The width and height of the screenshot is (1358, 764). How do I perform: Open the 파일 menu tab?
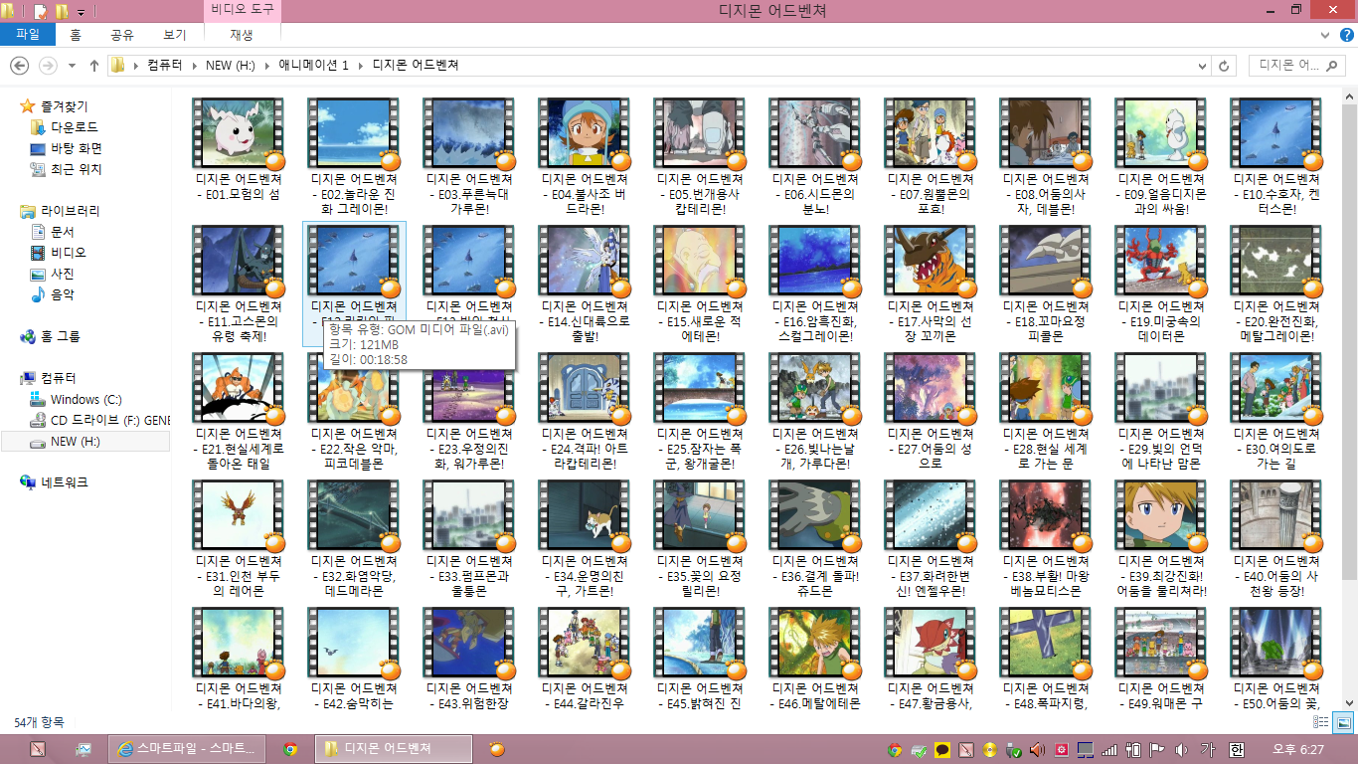tap(27, 34)
